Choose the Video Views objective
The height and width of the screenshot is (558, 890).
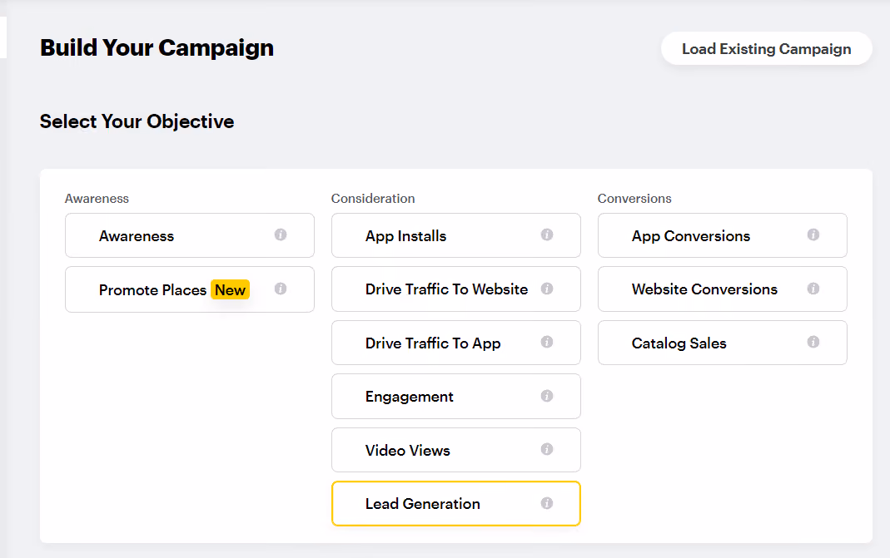(x=455, y=450)
